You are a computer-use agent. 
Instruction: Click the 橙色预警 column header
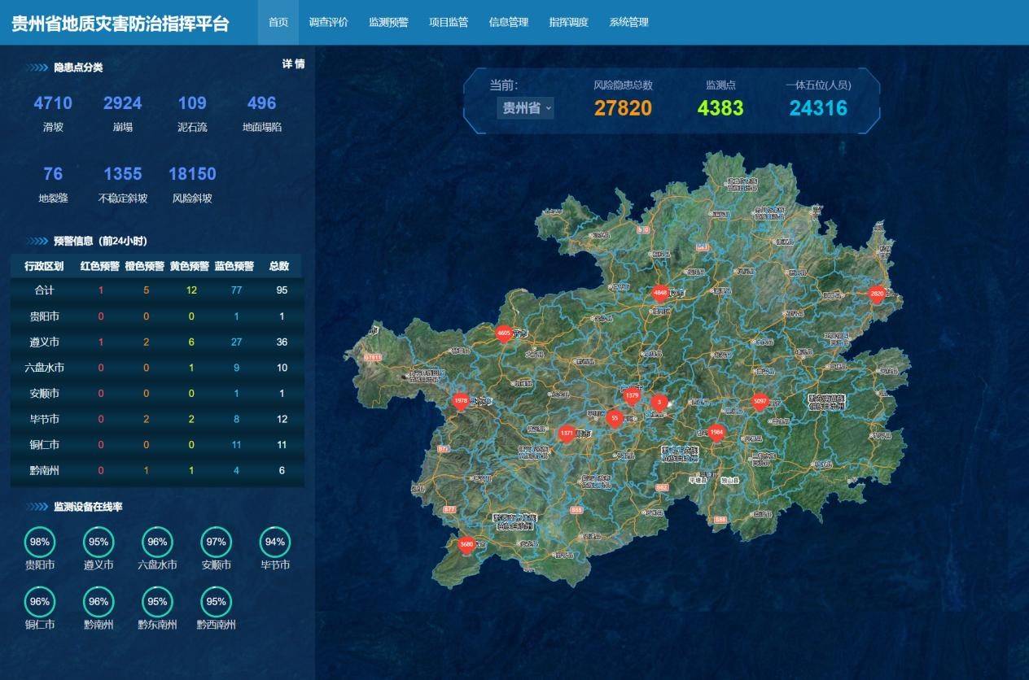point(145,266)
